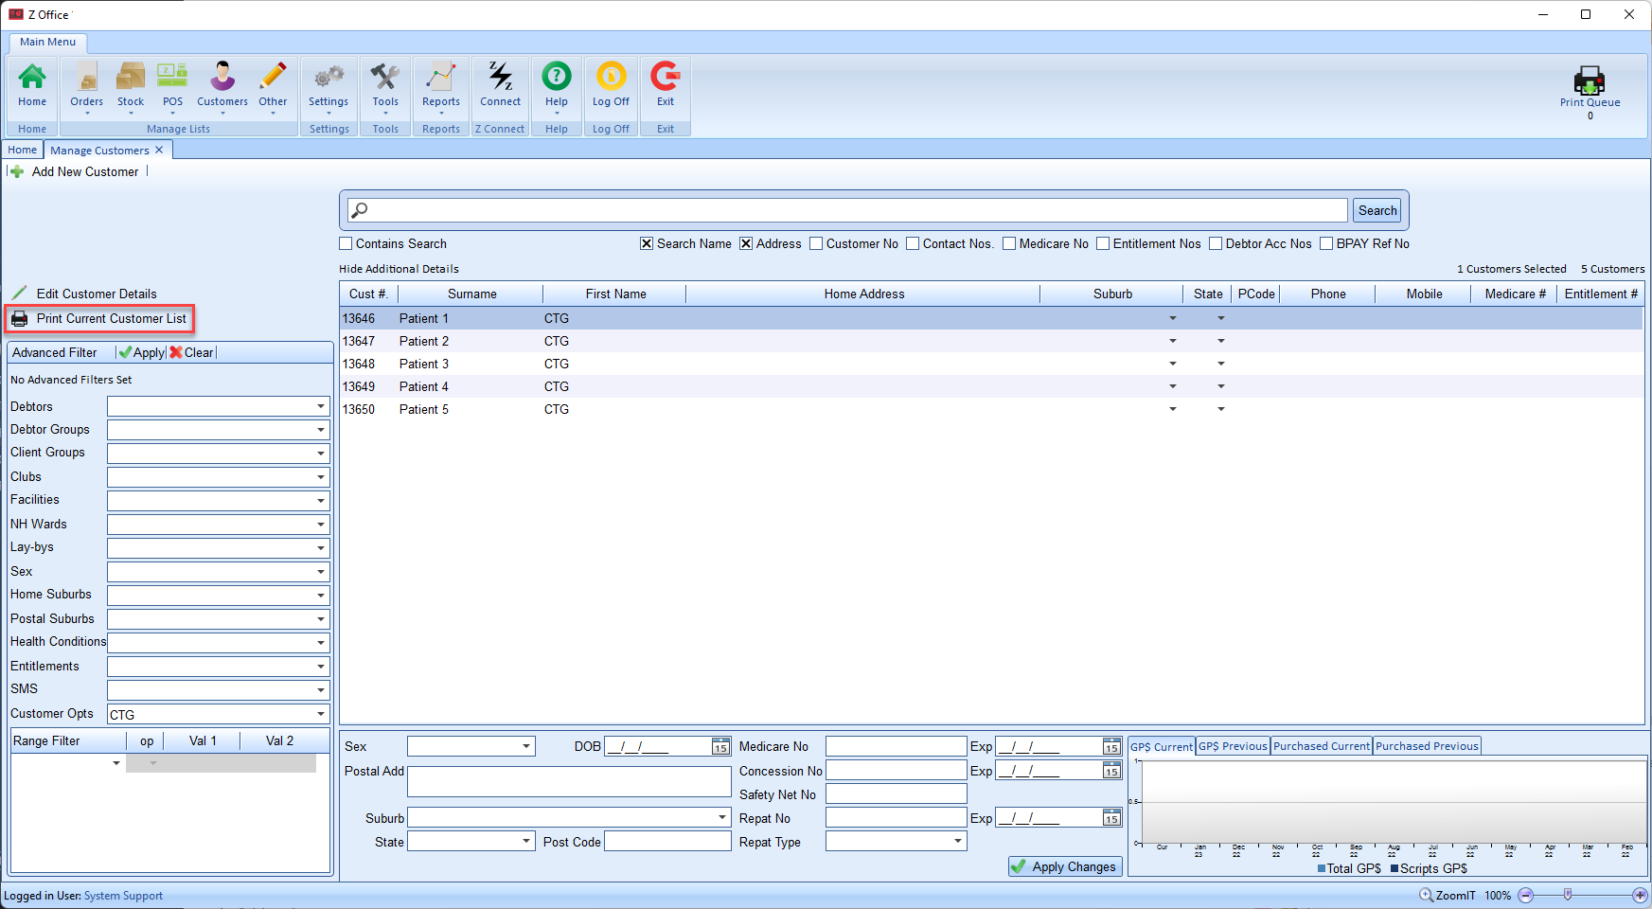1652x909 pixels.
Task: Launch Z Connect from the ribbon
Action: pos(500,78)
